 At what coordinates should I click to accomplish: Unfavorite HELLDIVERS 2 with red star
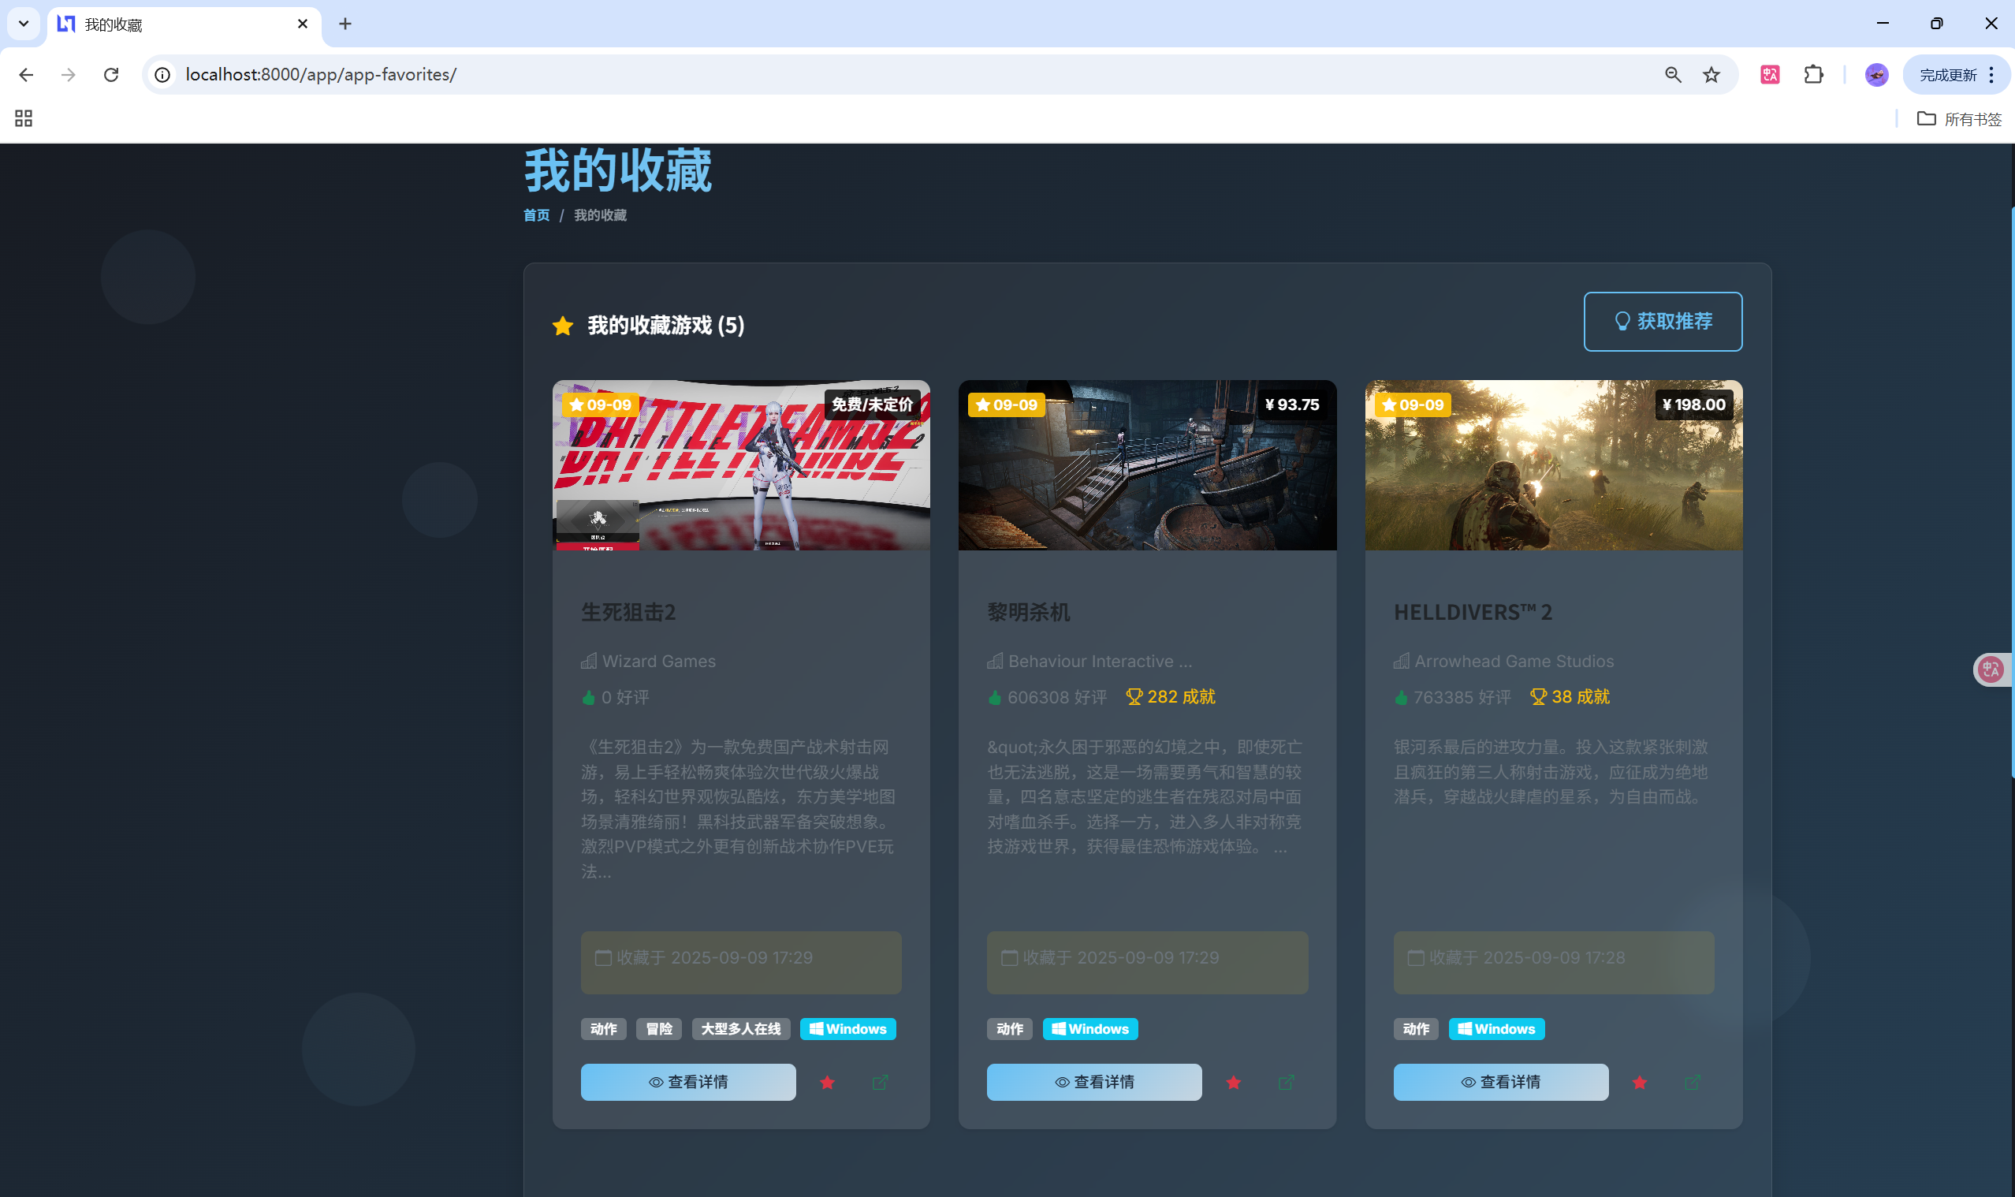click(1639, 1082)
